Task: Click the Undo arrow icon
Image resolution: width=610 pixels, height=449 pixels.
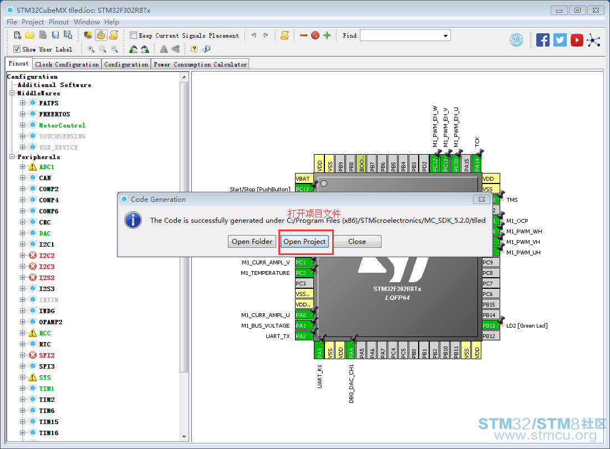Action: pyautogui.click(x=254, y=35)
